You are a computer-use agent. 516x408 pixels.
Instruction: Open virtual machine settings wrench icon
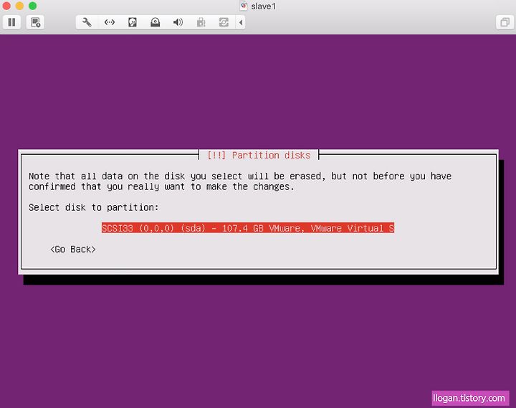coord(87,22)
